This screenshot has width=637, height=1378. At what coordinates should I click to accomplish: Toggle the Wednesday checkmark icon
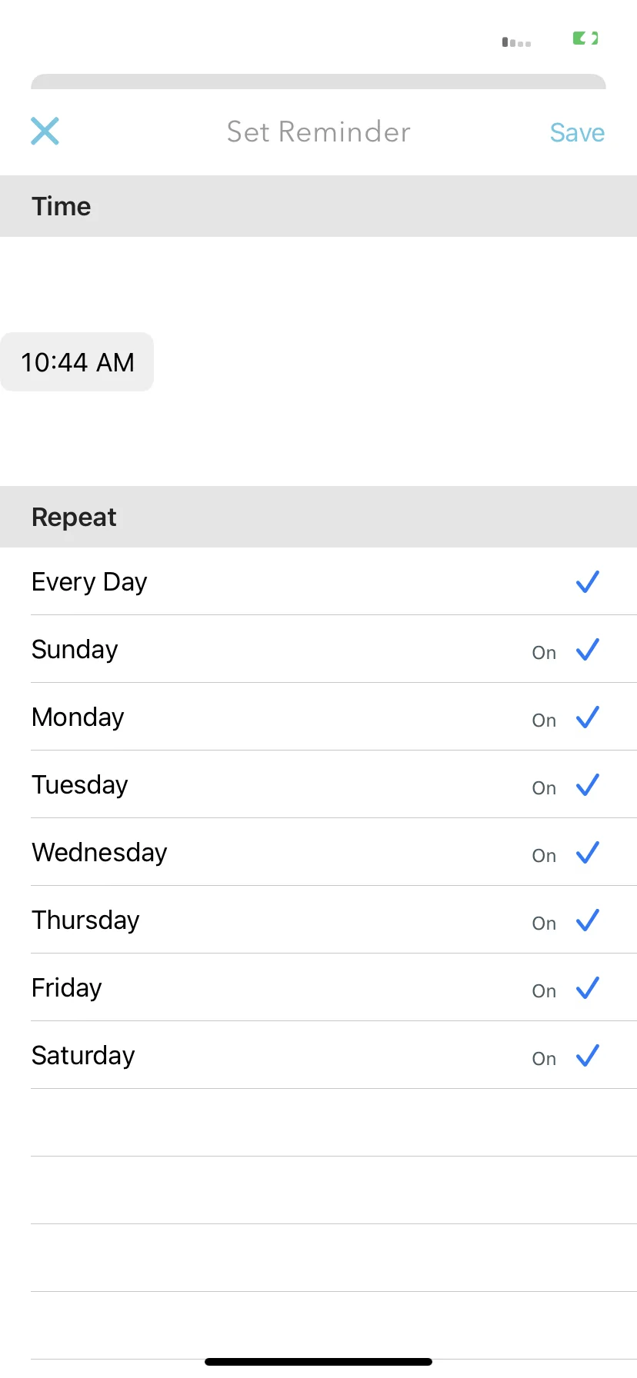[588, 853]
